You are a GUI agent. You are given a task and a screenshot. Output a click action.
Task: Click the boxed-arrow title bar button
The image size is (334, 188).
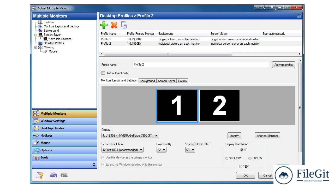pyautogui.click(x=272, y=7)
